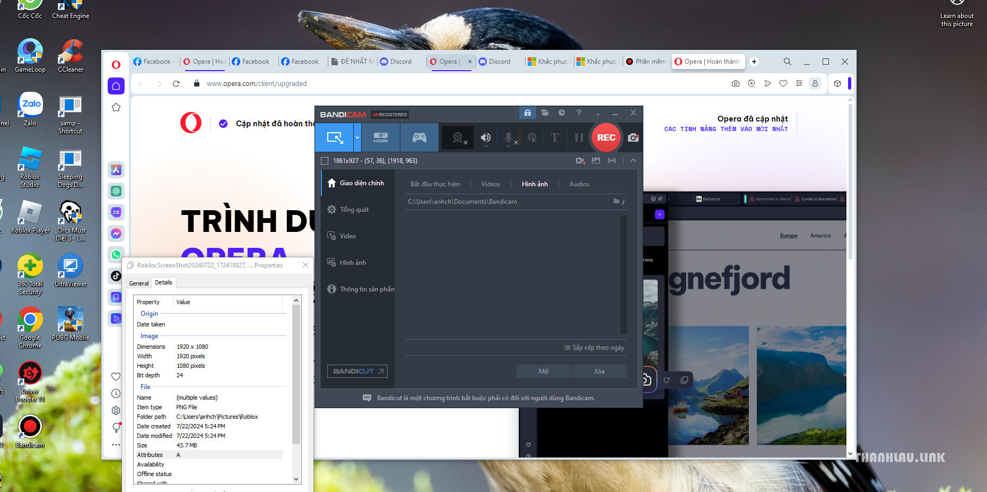Click the Bandicam lock icon

(x=528, y=113)
